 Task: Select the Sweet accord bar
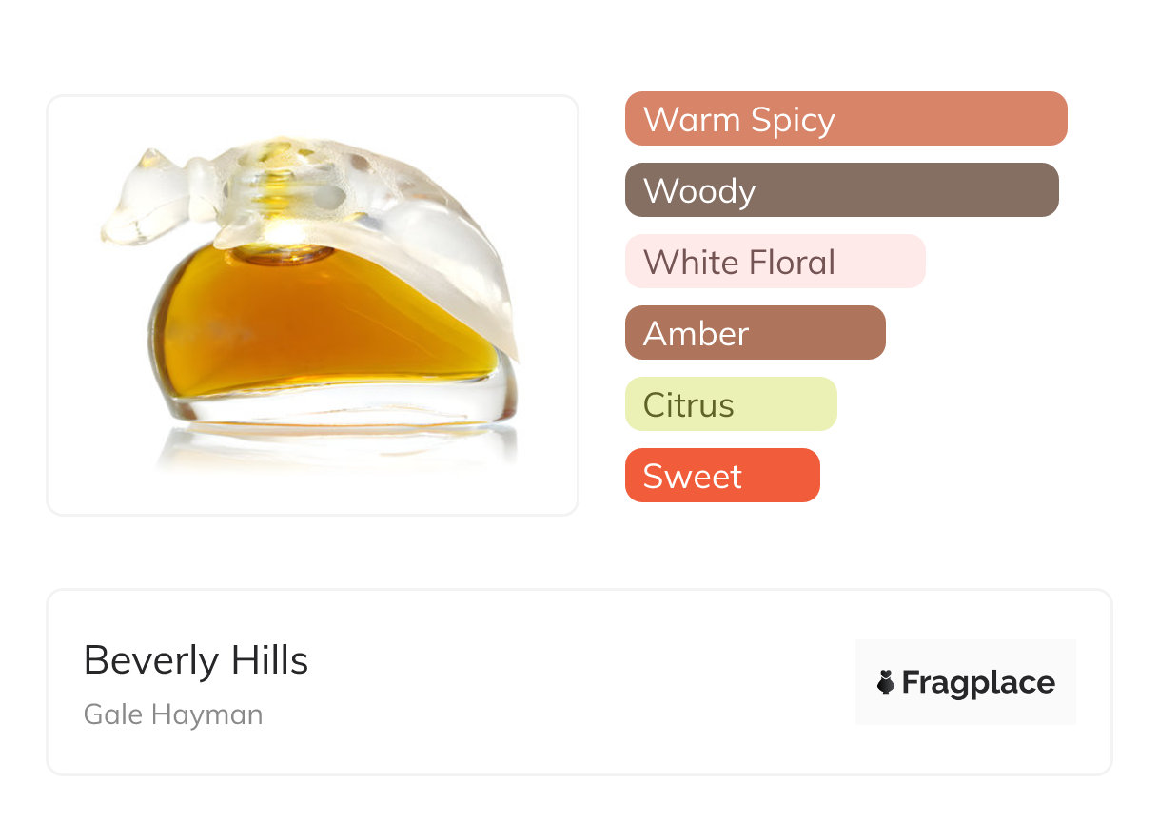[x=721, y=476]
